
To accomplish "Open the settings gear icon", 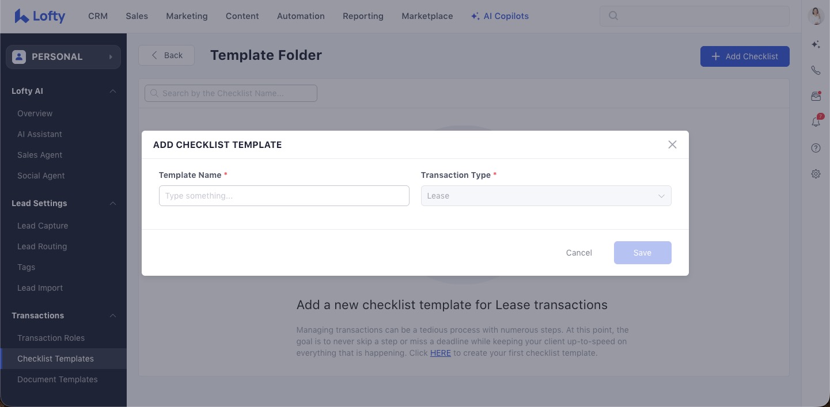I will 816,174.
